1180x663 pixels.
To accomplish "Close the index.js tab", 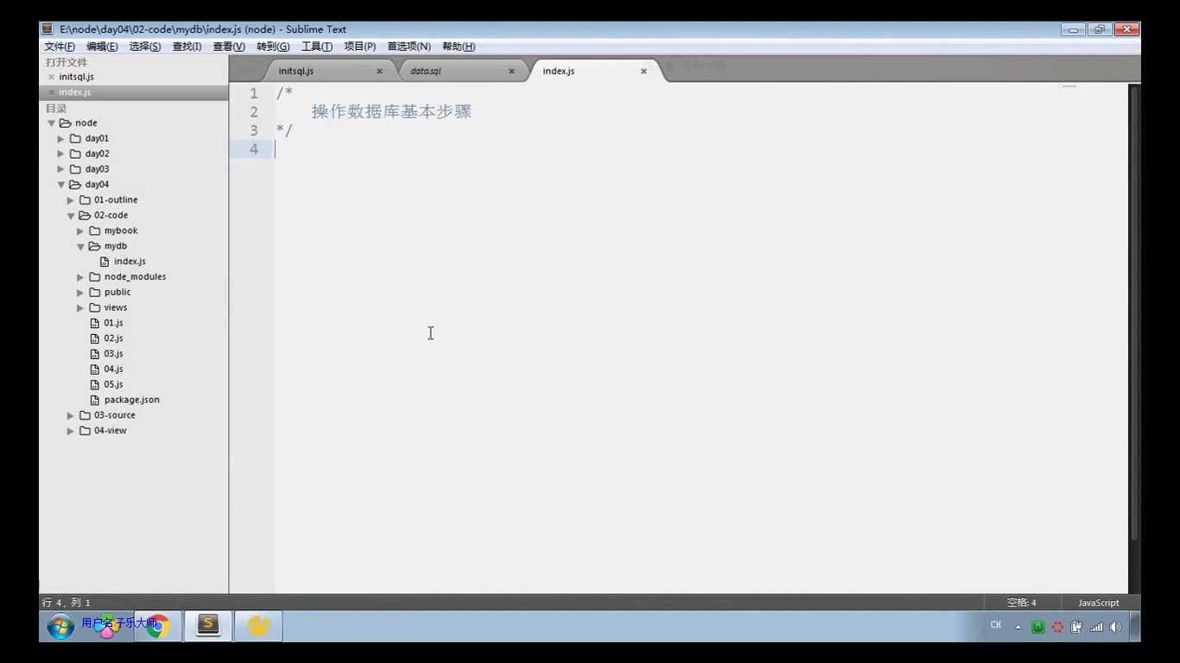I will tap(644, 71).
